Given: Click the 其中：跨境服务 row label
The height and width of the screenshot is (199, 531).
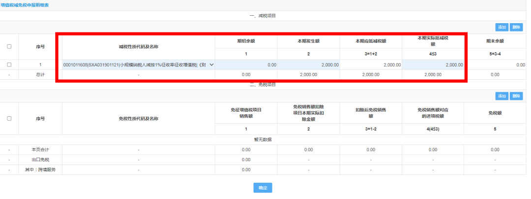Looking at the screenshot, I should pyautogui.click(x=40, y=169).
